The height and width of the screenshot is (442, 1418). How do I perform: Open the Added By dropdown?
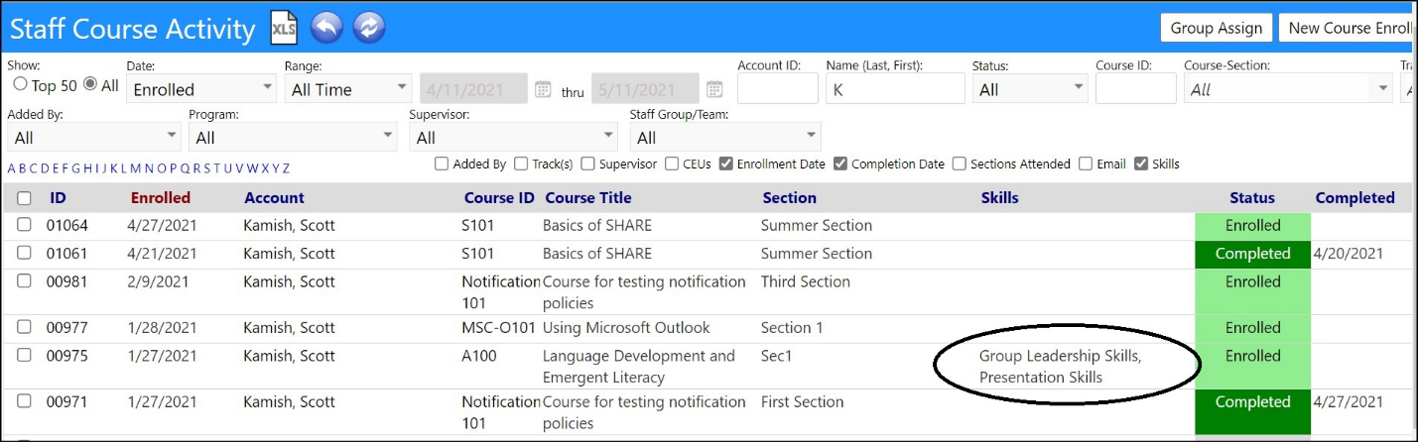pos(93,137)
